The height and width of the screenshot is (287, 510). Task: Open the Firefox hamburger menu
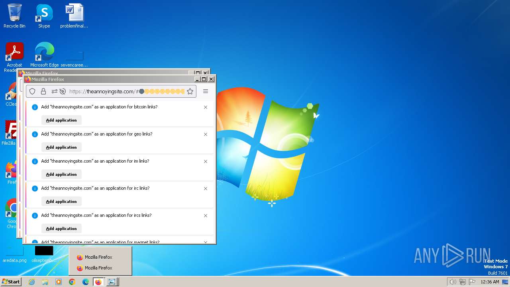206,91
